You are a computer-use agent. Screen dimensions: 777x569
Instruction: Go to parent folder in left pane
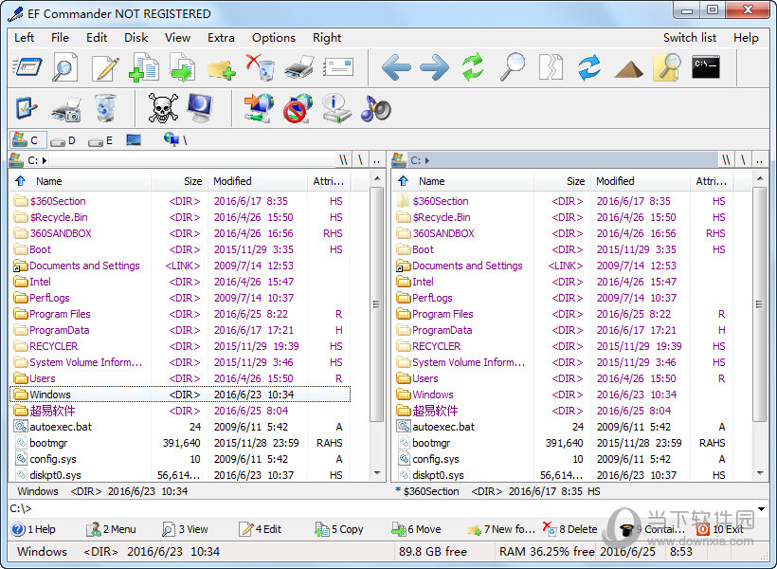(376, 160)
